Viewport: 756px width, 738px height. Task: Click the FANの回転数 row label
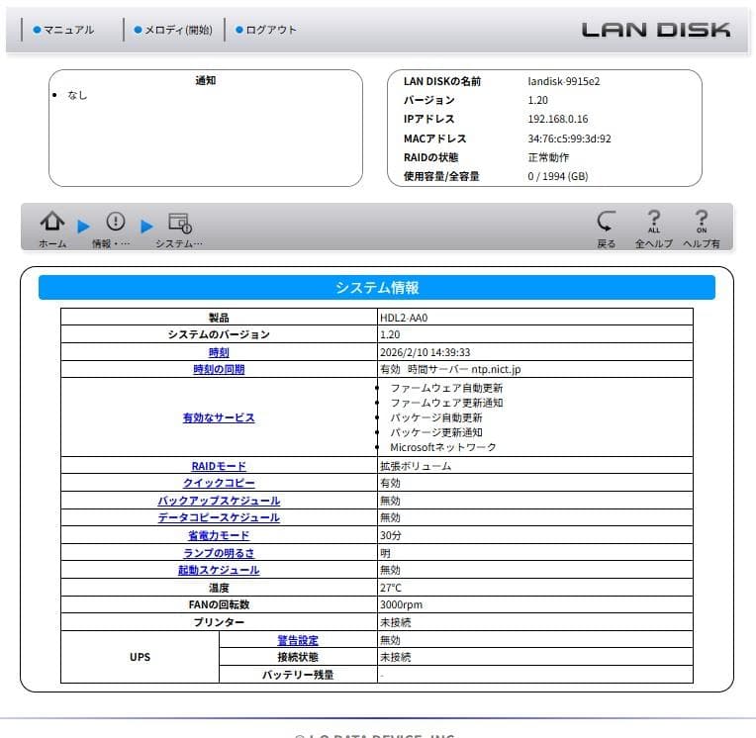219,604
